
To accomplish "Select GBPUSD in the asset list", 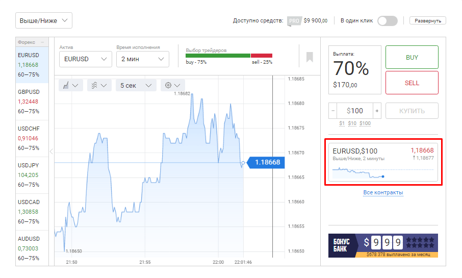I will tap(32, 101).
